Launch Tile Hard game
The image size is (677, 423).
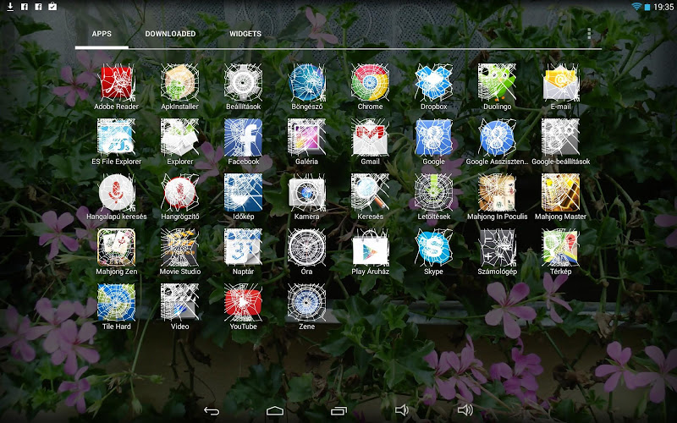click(116, 303)
